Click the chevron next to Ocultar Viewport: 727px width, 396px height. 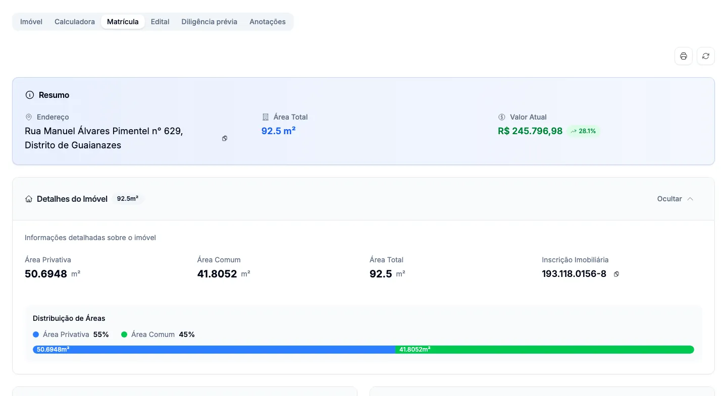(690, 199)
